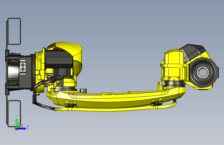Click the blue Z axis arrow of the triad
The image size is (224, 145).
[x=21, y=128]
